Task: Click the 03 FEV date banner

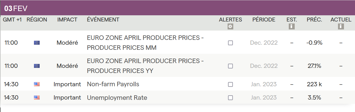Action: (16, 8)
